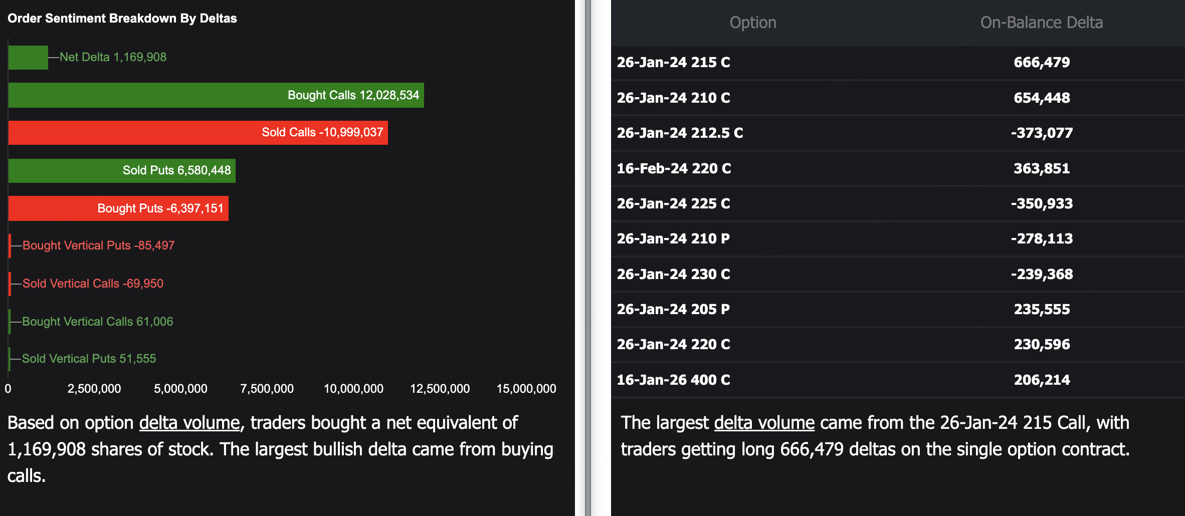Click the Order Sentiment Breakdown By Deltas title

click(x=122, y=19)
